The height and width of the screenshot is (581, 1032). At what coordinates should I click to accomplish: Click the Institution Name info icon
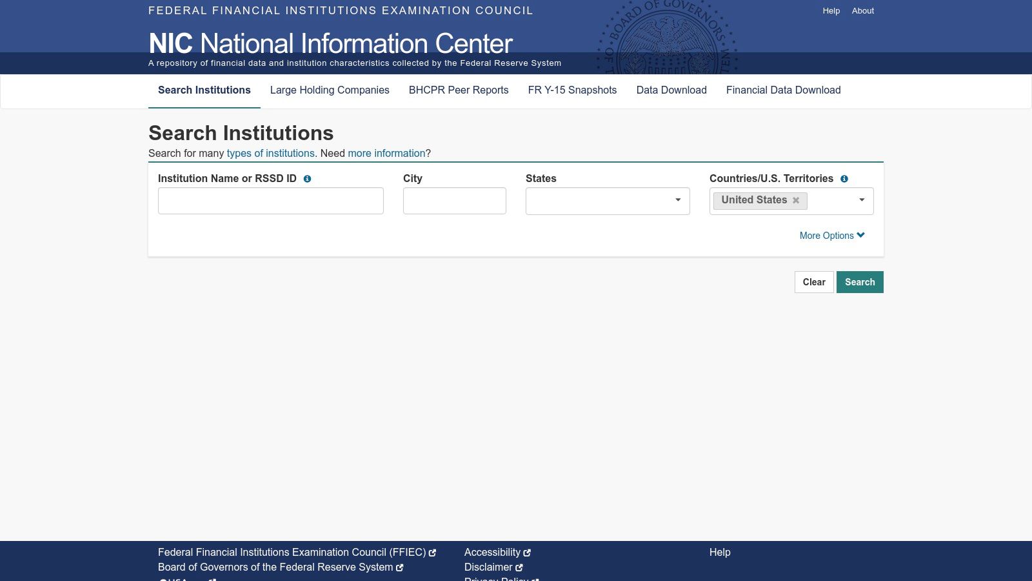[x=308, y=179]
